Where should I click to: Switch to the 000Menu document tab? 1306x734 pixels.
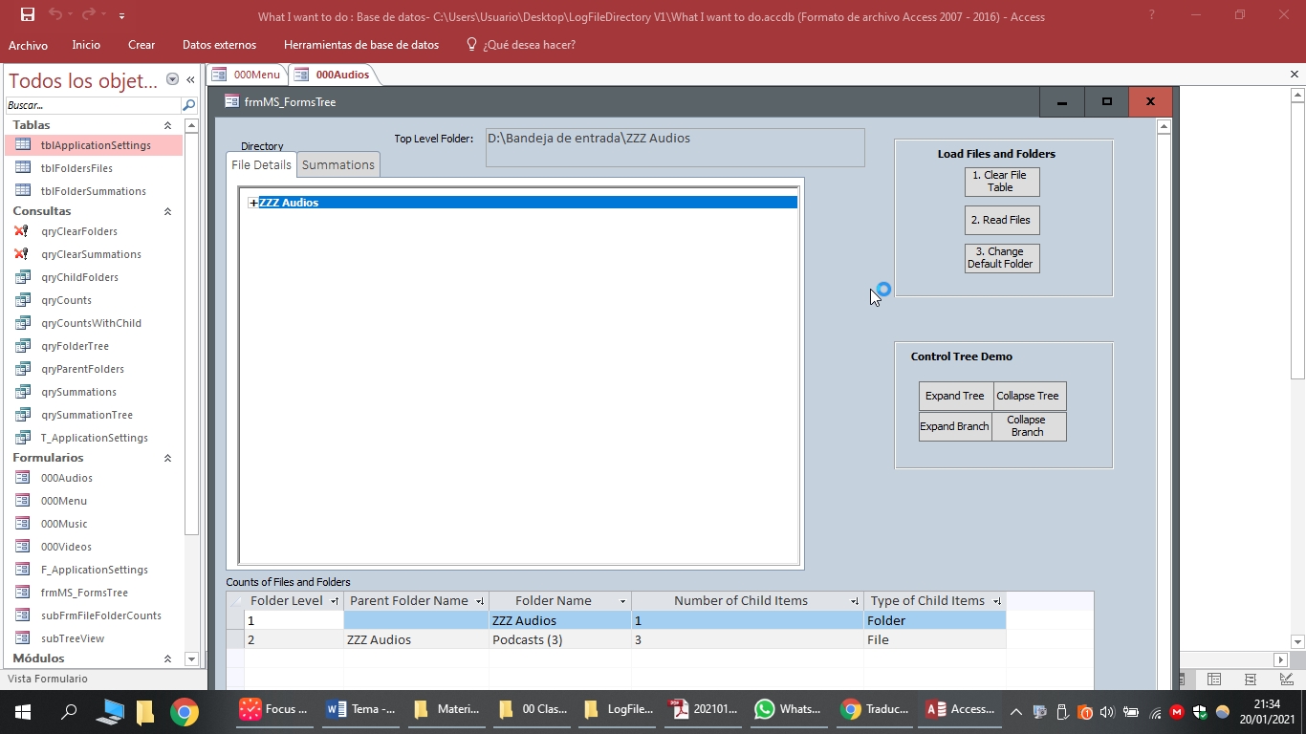click(x=248, y=75)
